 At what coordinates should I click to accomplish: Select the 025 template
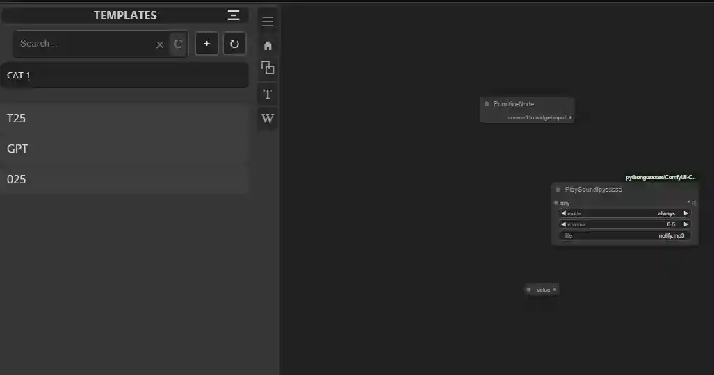[x=124, y=179]
